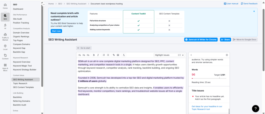Screen dimensions: 265x114
Task: Open Site Audit in the sidebar
Action: (x=17, y=19)
